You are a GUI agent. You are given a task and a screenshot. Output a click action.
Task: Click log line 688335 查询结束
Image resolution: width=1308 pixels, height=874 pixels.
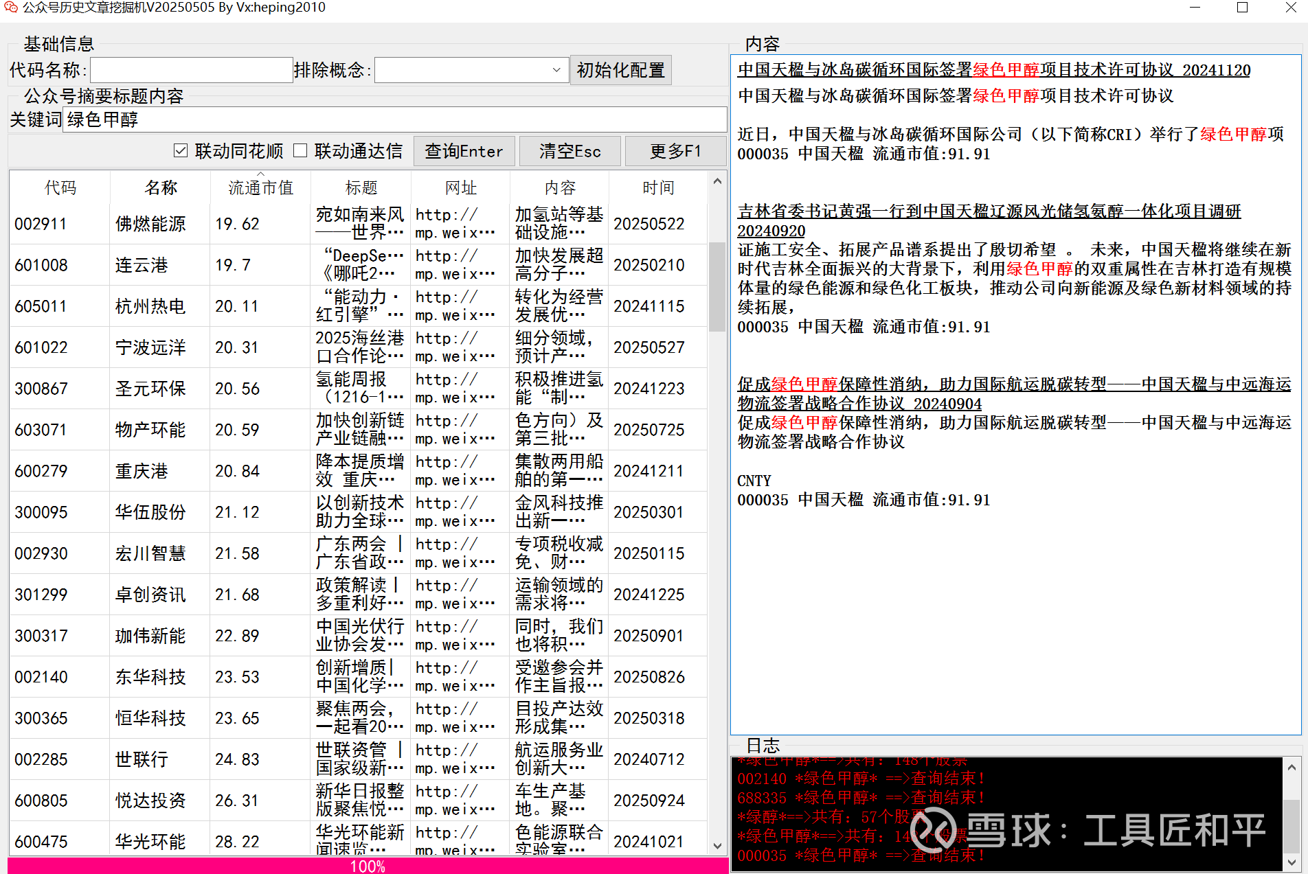861,798
